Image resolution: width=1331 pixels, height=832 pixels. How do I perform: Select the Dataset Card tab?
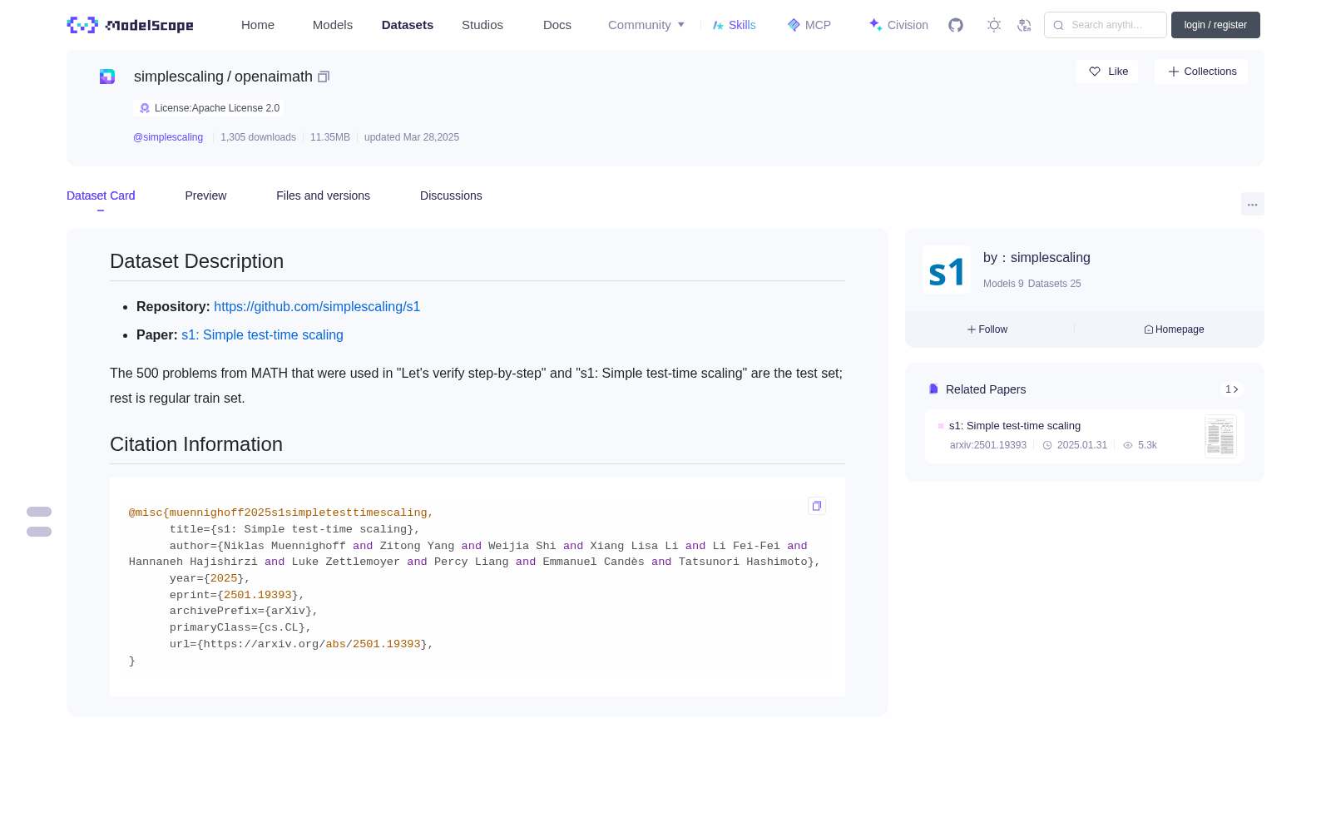[x=101, y=196]
